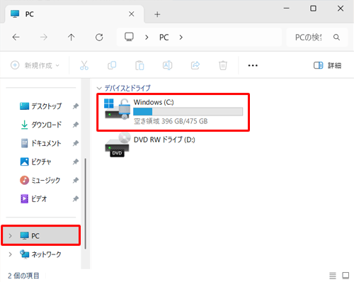Click the Cut scissors icon
This screenshot has height=282, width=354.
tap(84, 65)
